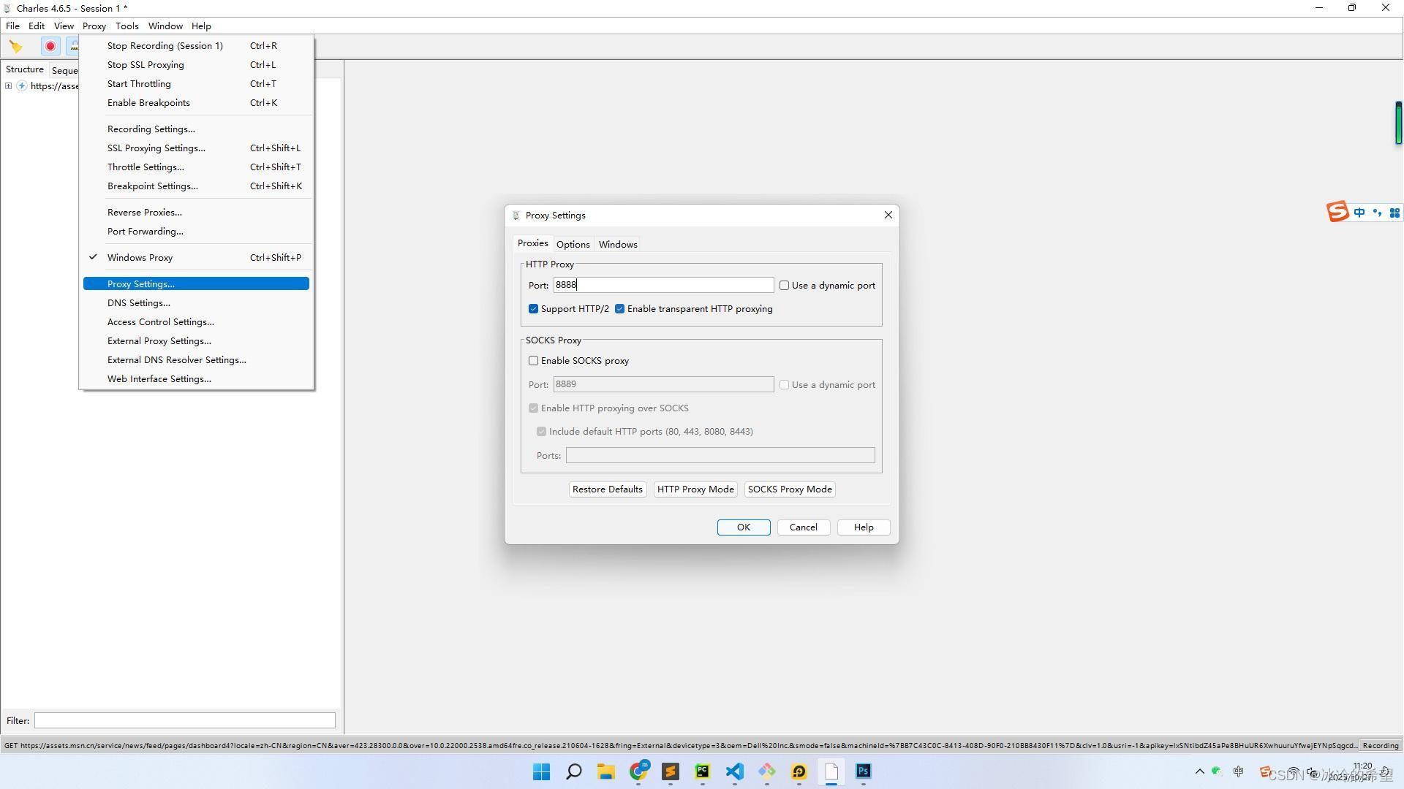Select Options tab in Proxy Settings
Viewport: 1404px width, 789px height.
(x=573, y=244)
